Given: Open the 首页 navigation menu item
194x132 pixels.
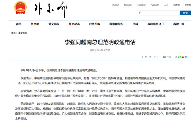Looking at the screenshot, I should point(19,24).
